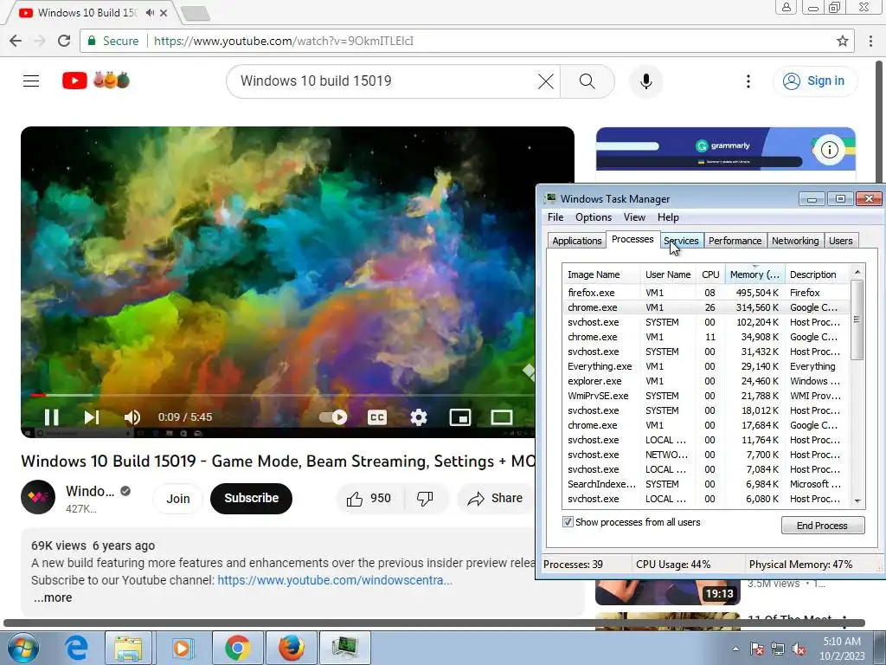Viewport: 886px width, 665px height.
Task: Close the Windows 10 Build Chrome tab
Action: click(x=164, y=12)
